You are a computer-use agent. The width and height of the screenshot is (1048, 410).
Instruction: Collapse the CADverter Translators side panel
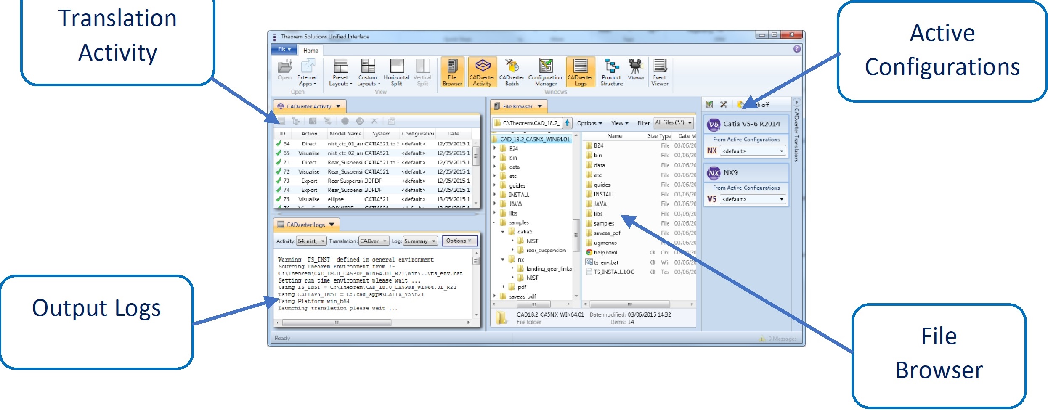pyautogui.click(x=796, y=102)
